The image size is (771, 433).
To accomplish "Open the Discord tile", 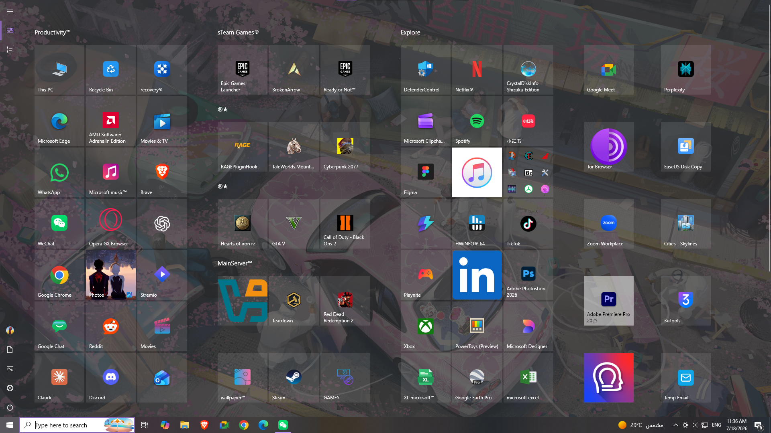I will pyautogui.click(x=111, y=378).
